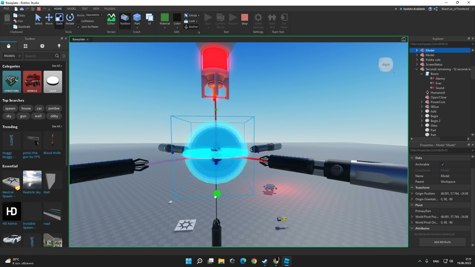Click the Cut clipboard button
Viewport: 475px width, 267px height.
(18, 21)
